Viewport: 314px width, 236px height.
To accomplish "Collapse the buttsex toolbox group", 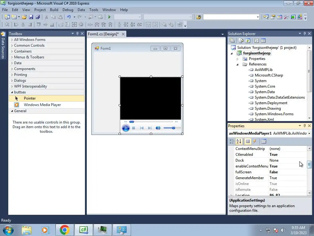I will tap(12, 92).
